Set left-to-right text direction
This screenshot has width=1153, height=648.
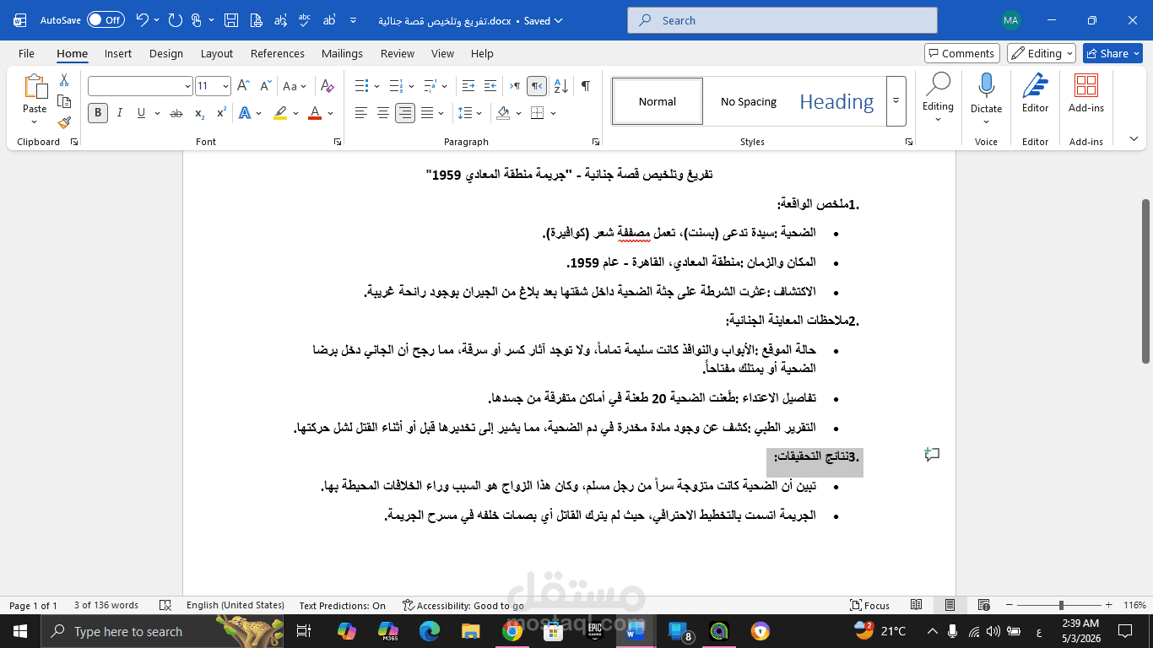(x=513, y=86)
